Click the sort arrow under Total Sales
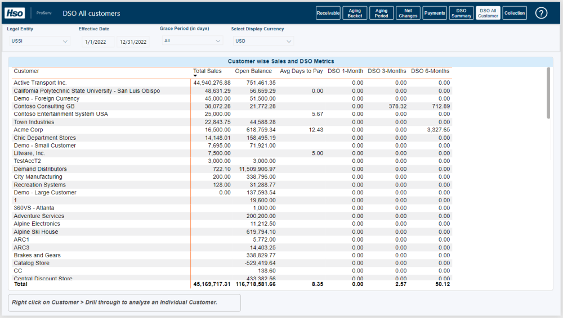The image size is (563, 318). (195, 75)
